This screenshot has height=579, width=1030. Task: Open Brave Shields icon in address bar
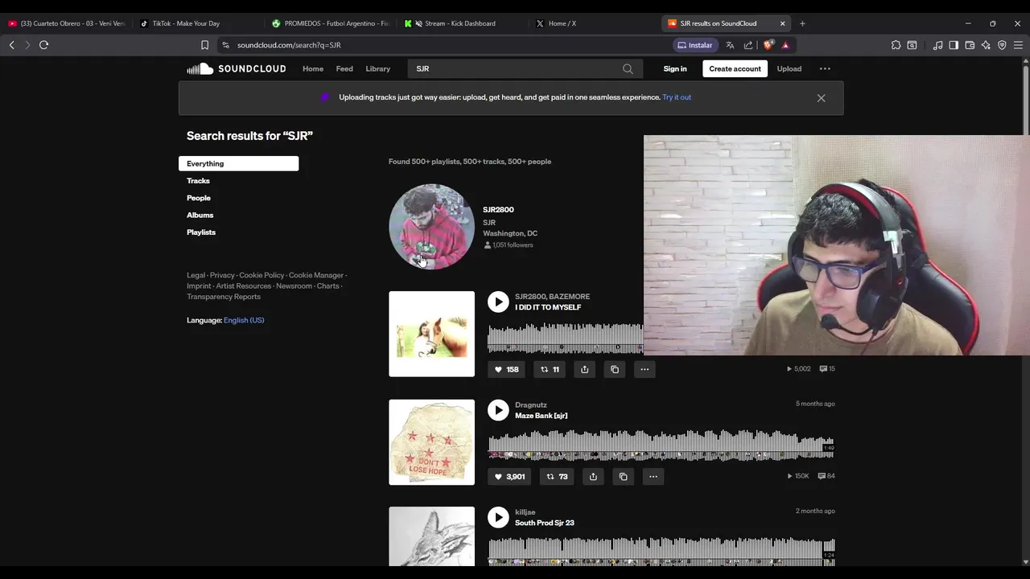point(768,45)
